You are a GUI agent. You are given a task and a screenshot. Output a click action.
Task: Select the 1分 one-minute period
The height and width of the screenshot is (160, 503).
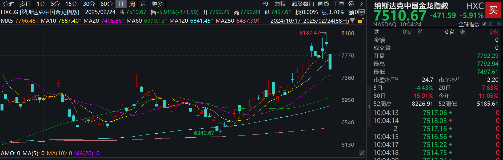click(x=41, y=4)
